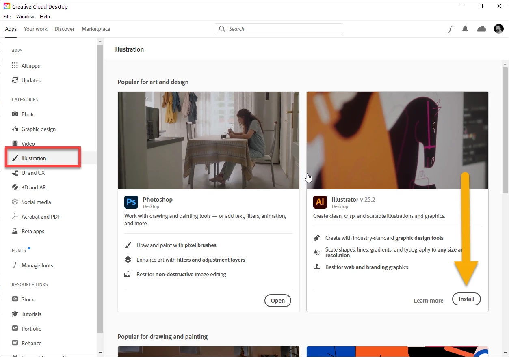Click the Beta apps flask icon
Screen dimensions: 509x357
point(15,231)
